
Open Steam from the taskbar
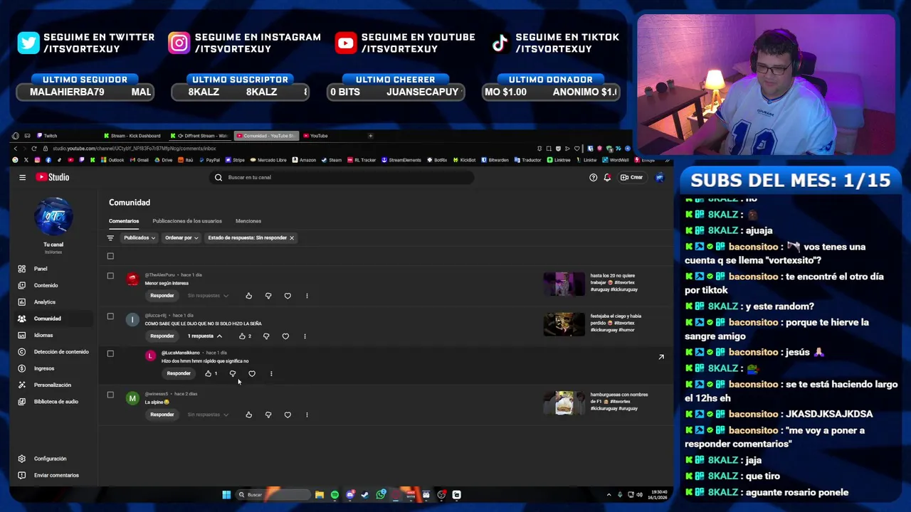(x=365, y=495)
